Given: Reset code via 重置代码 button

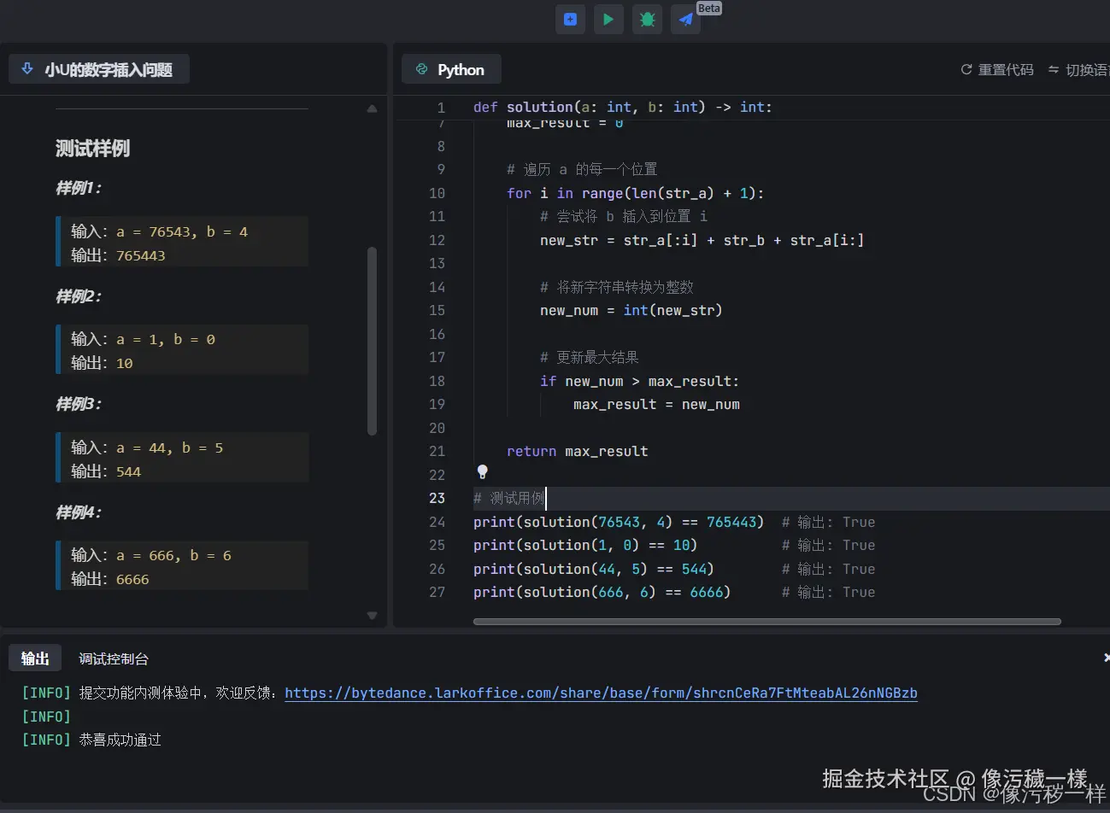Looking at the screenshot, I should (x=997, y=70).
